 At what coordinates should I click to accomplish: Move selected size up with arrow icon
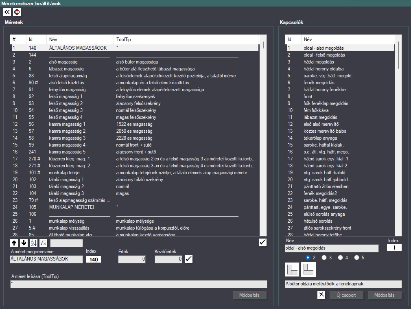tap(14, 243)
